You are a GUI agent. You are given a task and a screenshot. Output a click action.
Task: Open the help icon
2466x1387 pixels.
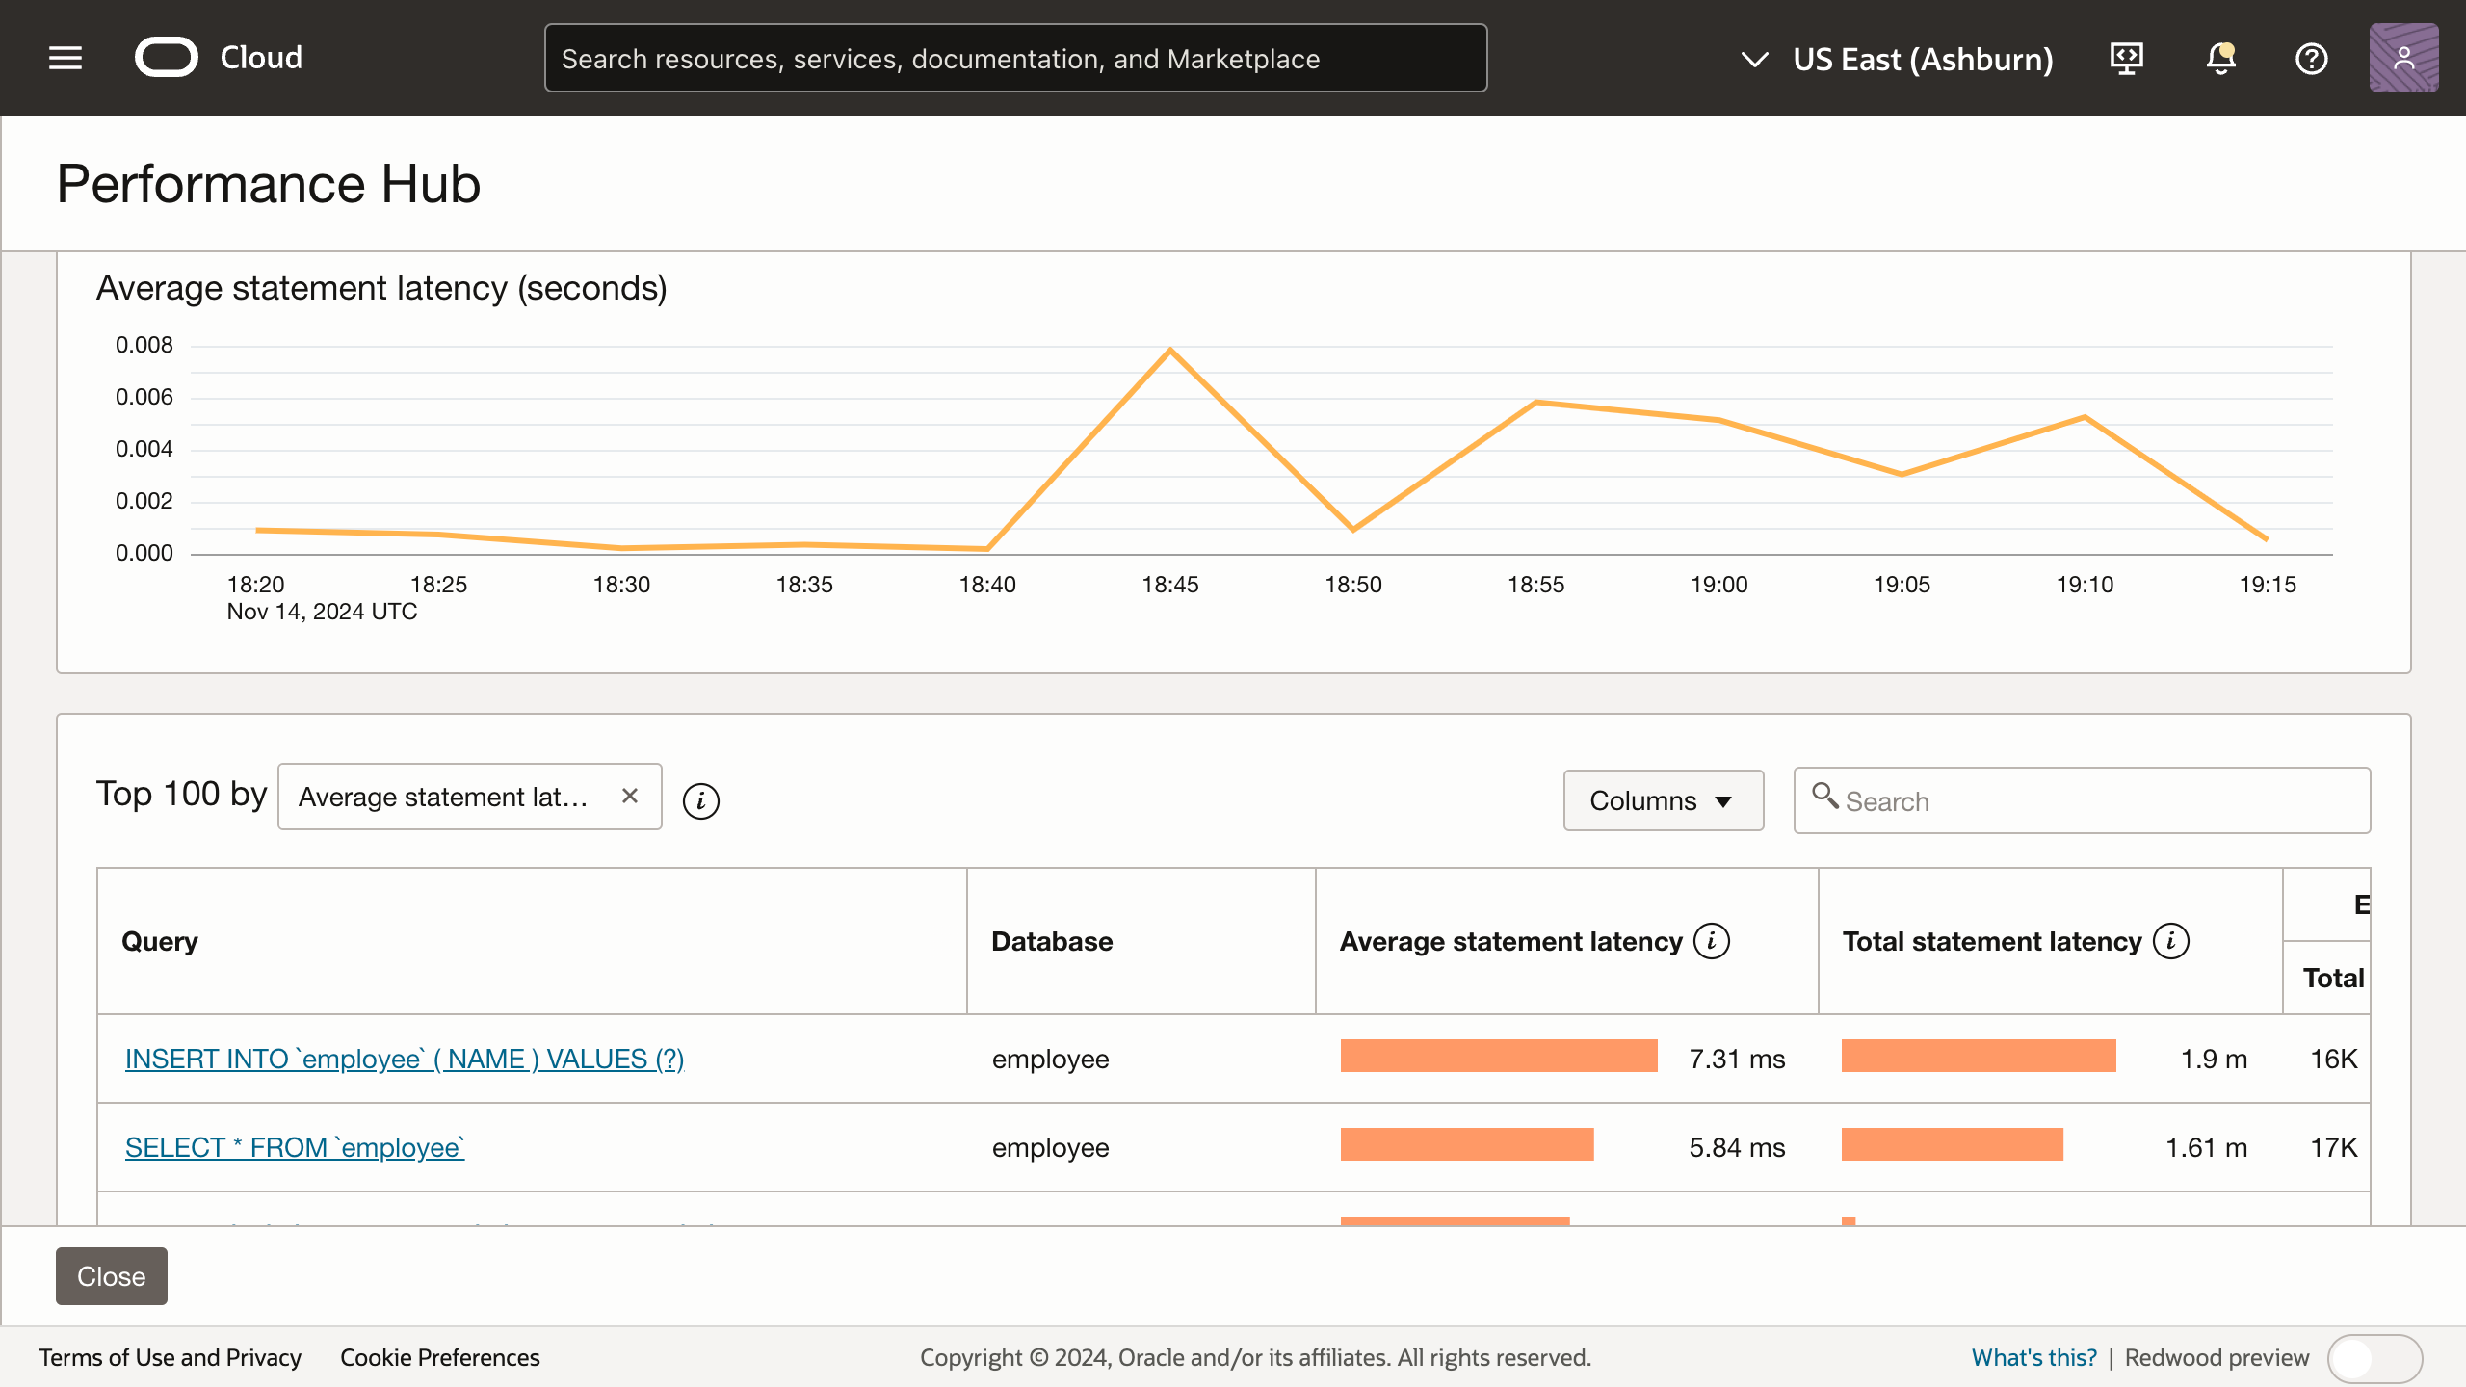(x=2312, y=58)
